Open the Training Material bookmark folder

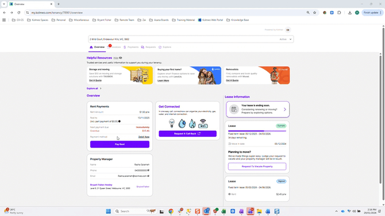(184, 20)
